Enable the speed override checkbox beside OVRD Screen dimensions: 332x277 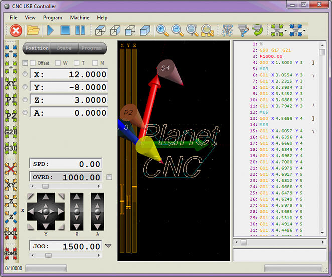(x=109, y=177)
